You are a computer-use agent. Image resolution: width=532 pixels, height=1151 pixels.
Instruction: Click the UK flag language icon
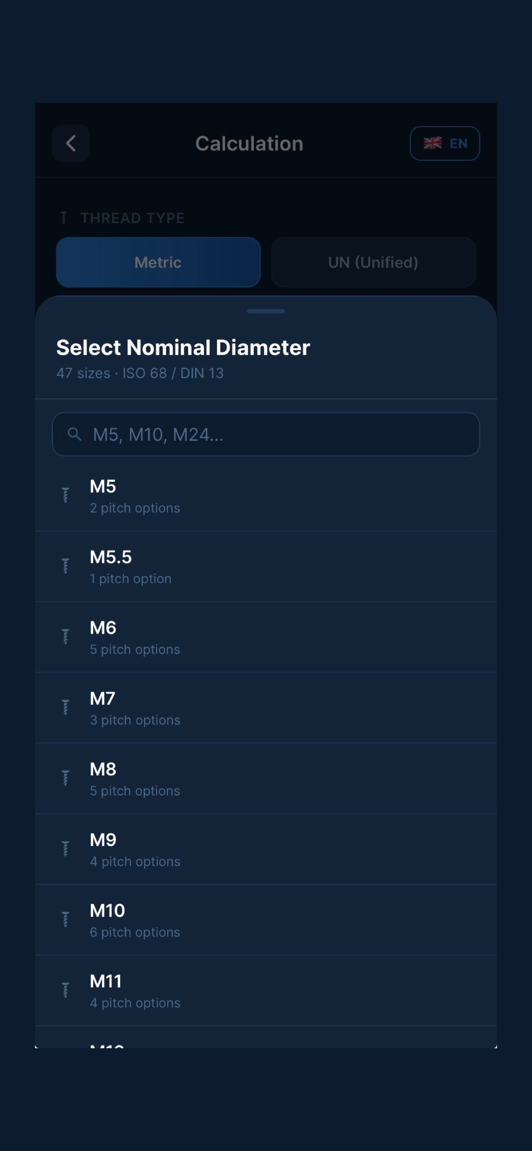433,143
